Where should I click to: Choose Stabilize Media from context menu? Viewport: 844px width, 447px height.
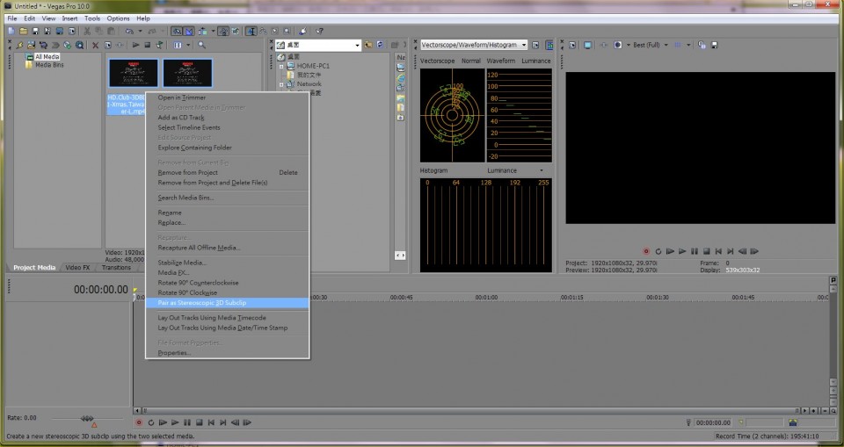[x=182, y=263]
